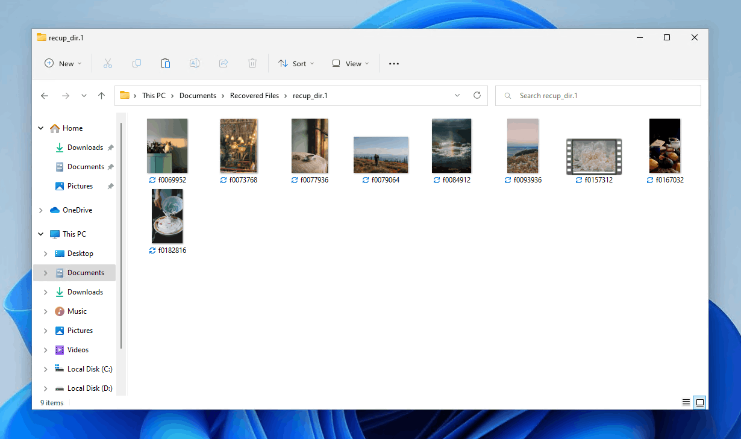Image resolution: width=741 pixels, height=439 pixels.
Task: Expand the Local Disk (C:) node
Action: click(46, 369)
